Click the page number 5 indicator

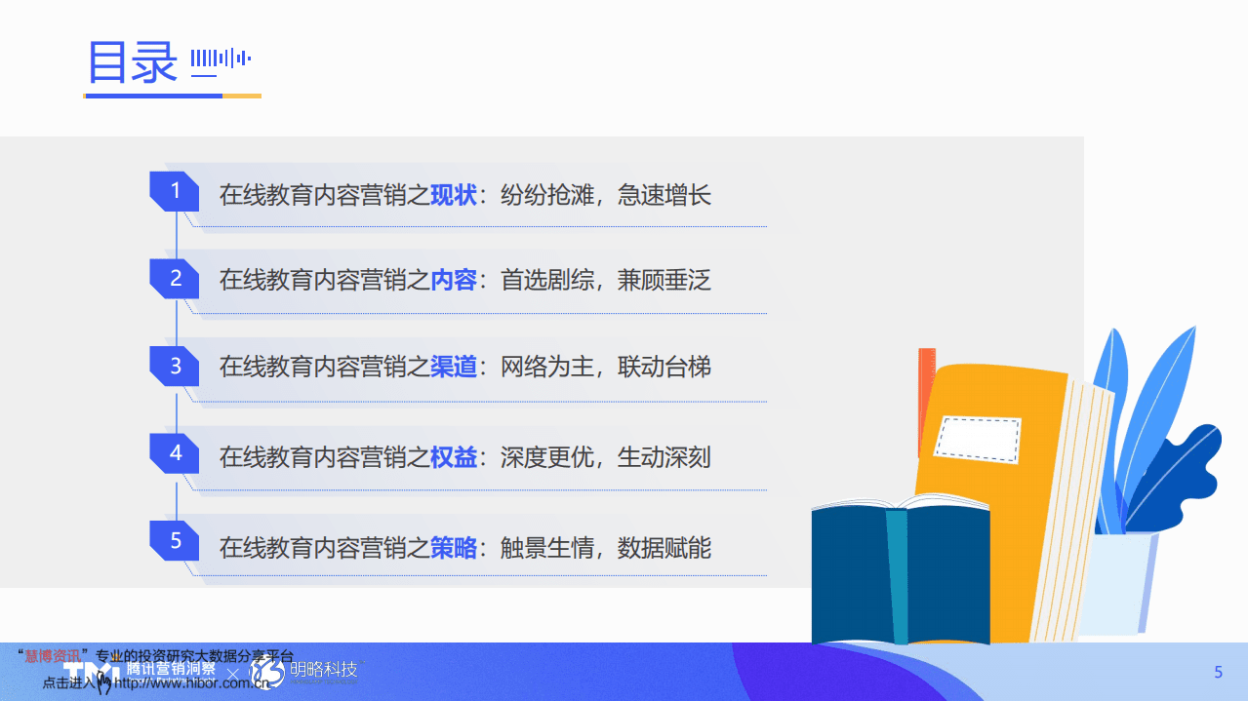click(x=1218, y=672)
